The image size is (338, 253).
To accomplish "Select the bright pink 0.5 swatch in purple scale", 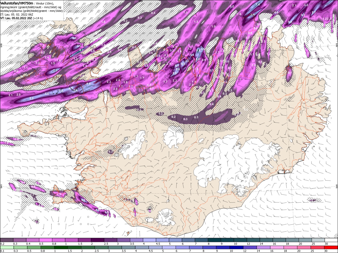I will coord(45,240).
